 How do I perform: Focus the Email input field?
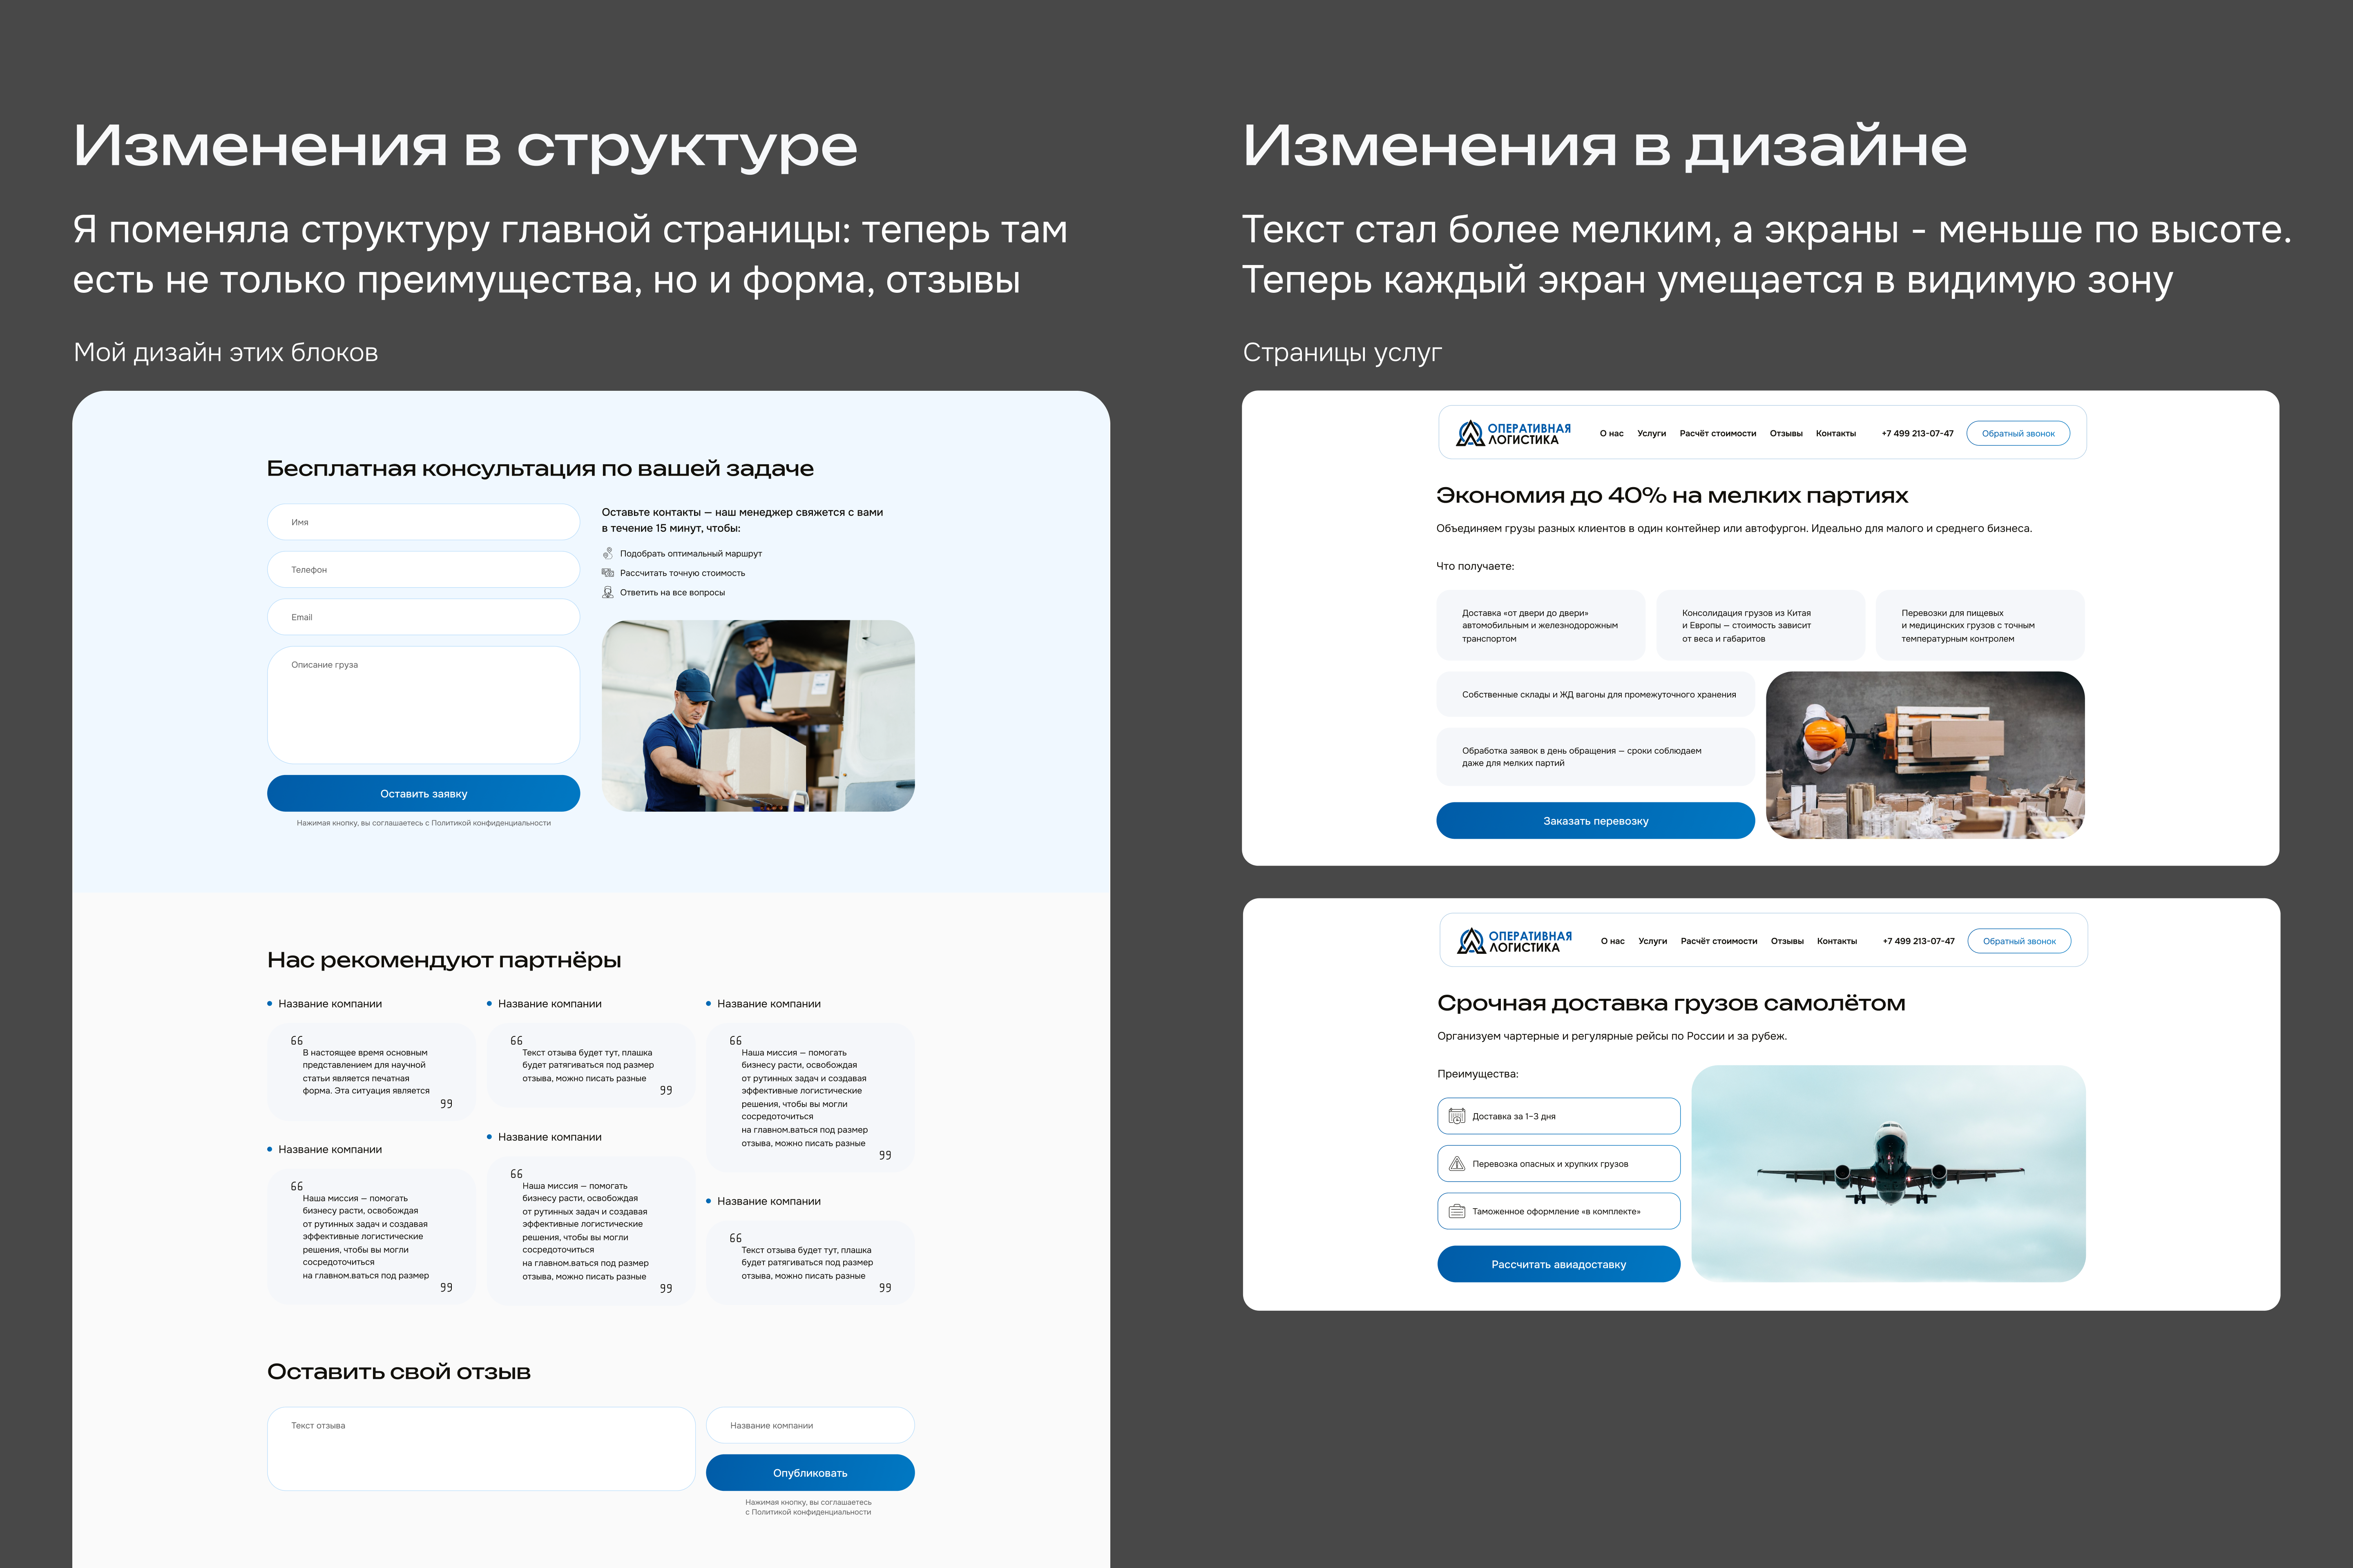tap(423, 617)
